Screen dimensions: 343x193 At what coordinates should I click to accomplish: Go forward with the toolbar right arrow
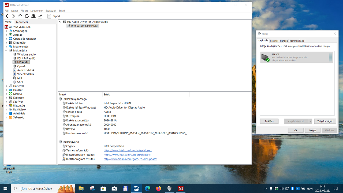[14, 16]
